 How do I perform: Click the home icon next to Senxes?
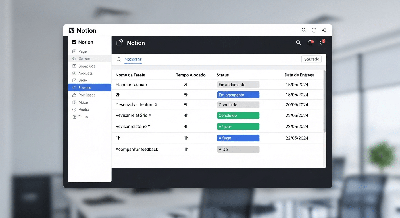74,58
